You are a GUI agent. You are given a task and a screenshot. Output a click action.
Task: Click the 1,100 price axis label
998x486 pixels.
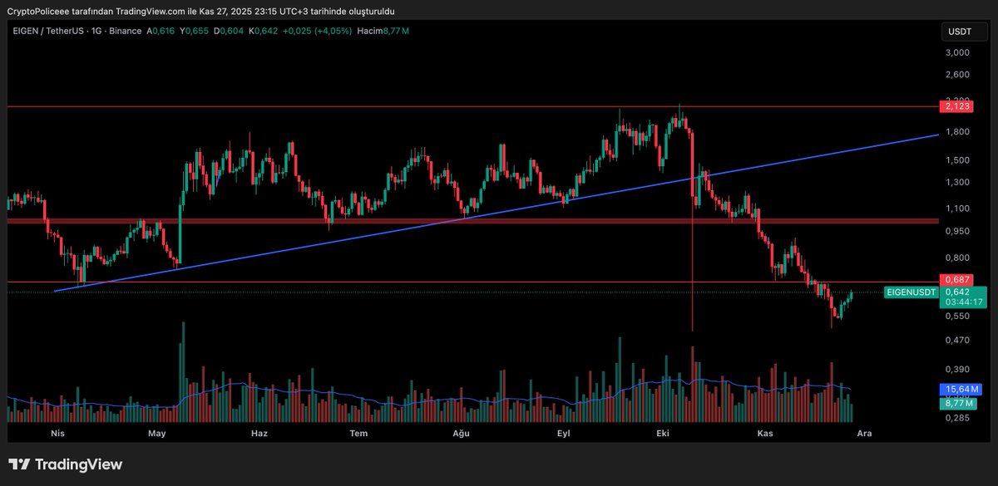click(x=958, y=209)
